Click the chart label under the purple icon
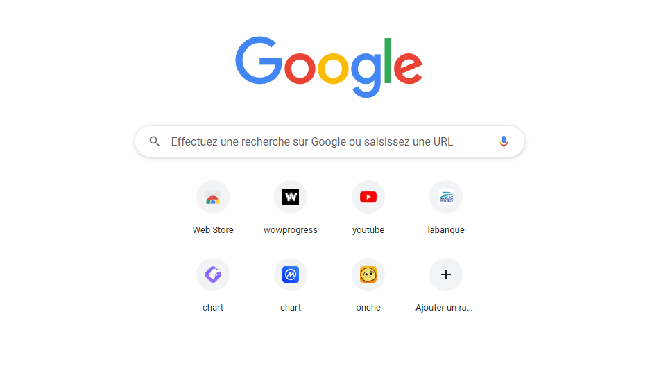Screen dimensions: 652x366 tap(213, 307)
